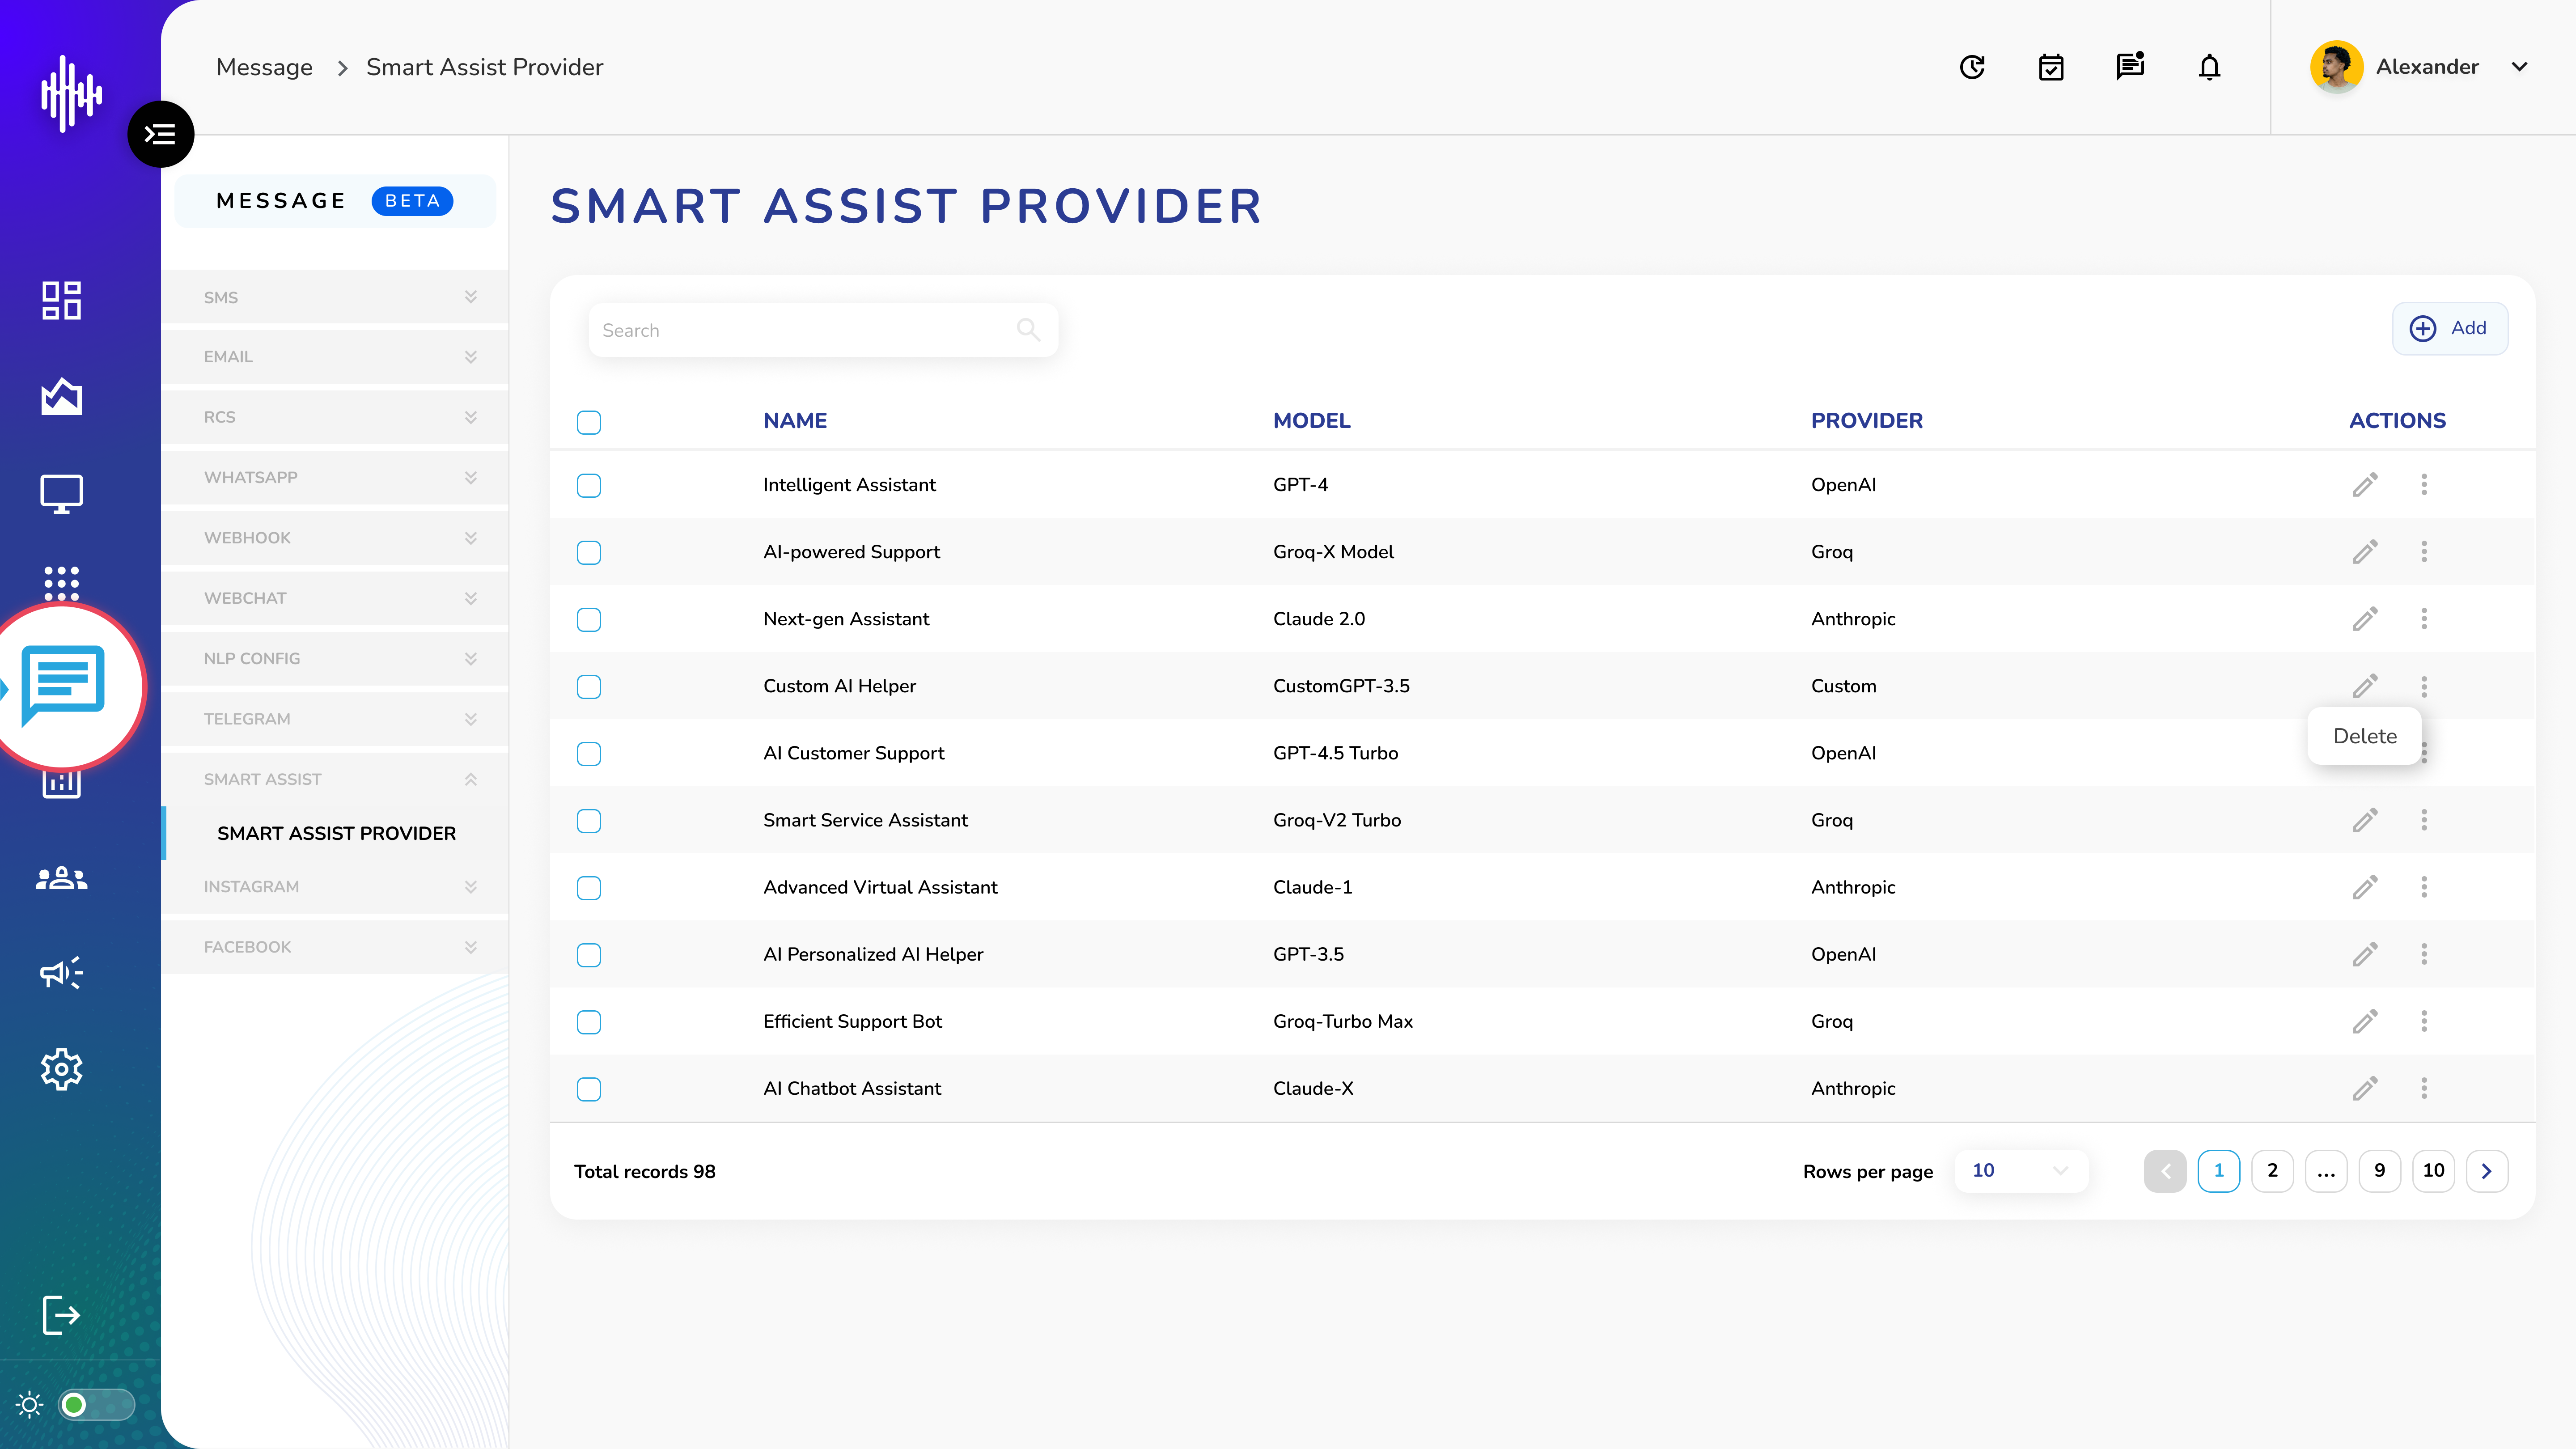Expand the WEBCHAT menu section

[x=335, y=598]
